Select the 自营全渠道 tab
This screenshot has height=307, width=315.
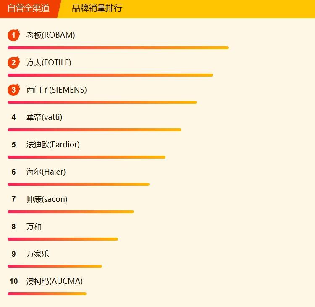click(x=29, y=8)
